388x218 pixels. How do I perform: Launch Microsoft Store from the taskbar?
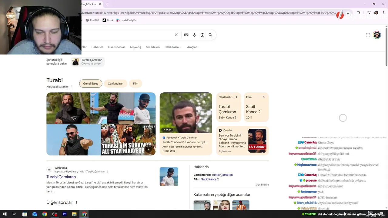[x=25, y=214]
